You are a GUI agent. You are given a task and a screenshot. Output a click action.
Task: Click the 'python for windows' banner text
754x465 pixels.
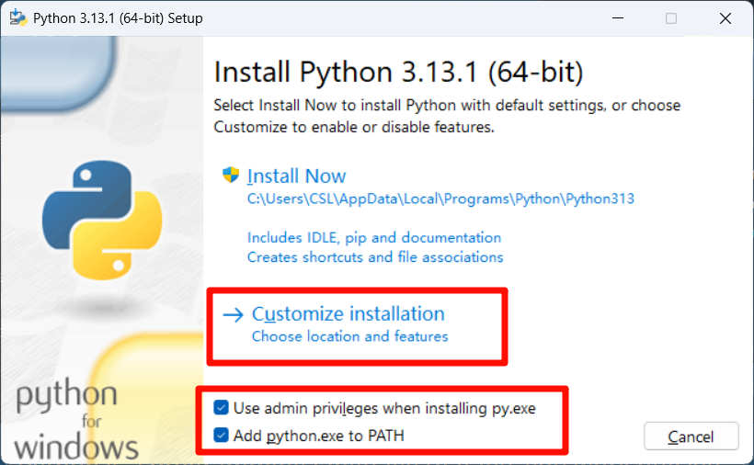click(76, 419)
